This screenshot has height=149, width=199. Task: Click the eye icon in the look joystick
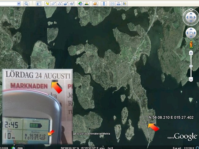click(x=191, y=17)
